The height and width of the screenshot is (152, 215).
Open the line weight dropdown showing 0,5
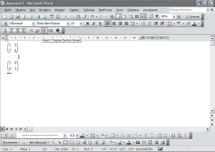[x=77, y=135]
